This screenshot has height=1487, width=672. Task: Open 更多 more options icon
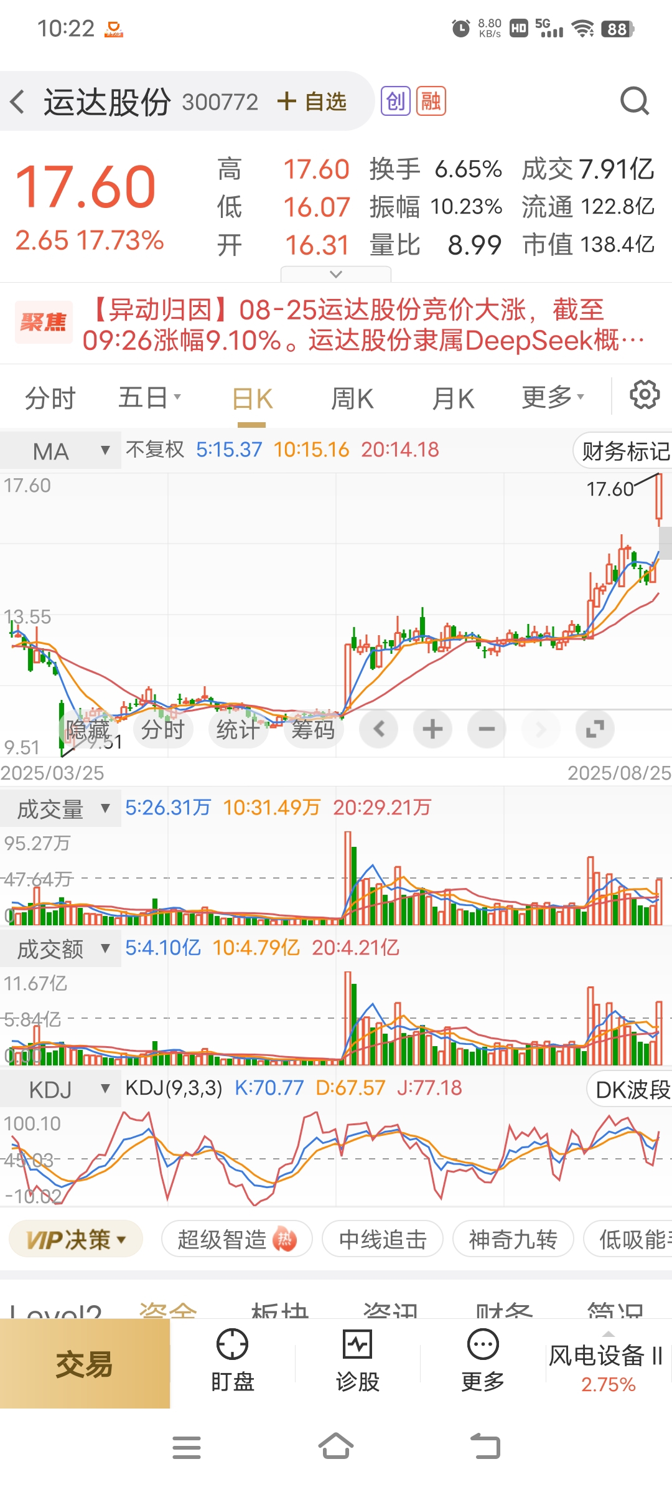click(x=483, y=1361)
